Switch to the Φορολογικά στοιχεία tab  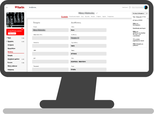(74, 16)
